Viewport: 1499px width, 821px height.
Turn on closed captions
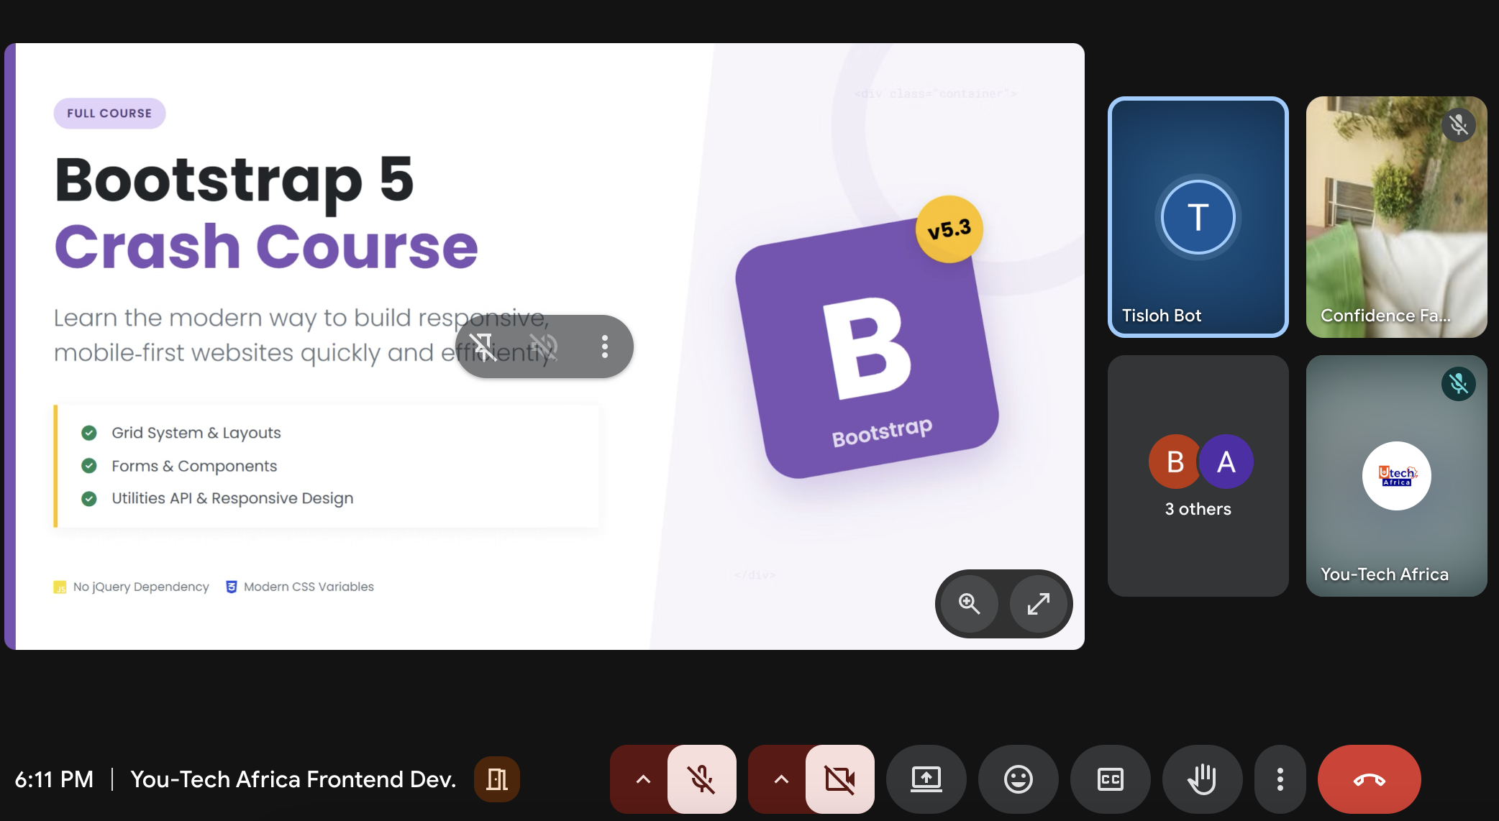(1110, 779)
